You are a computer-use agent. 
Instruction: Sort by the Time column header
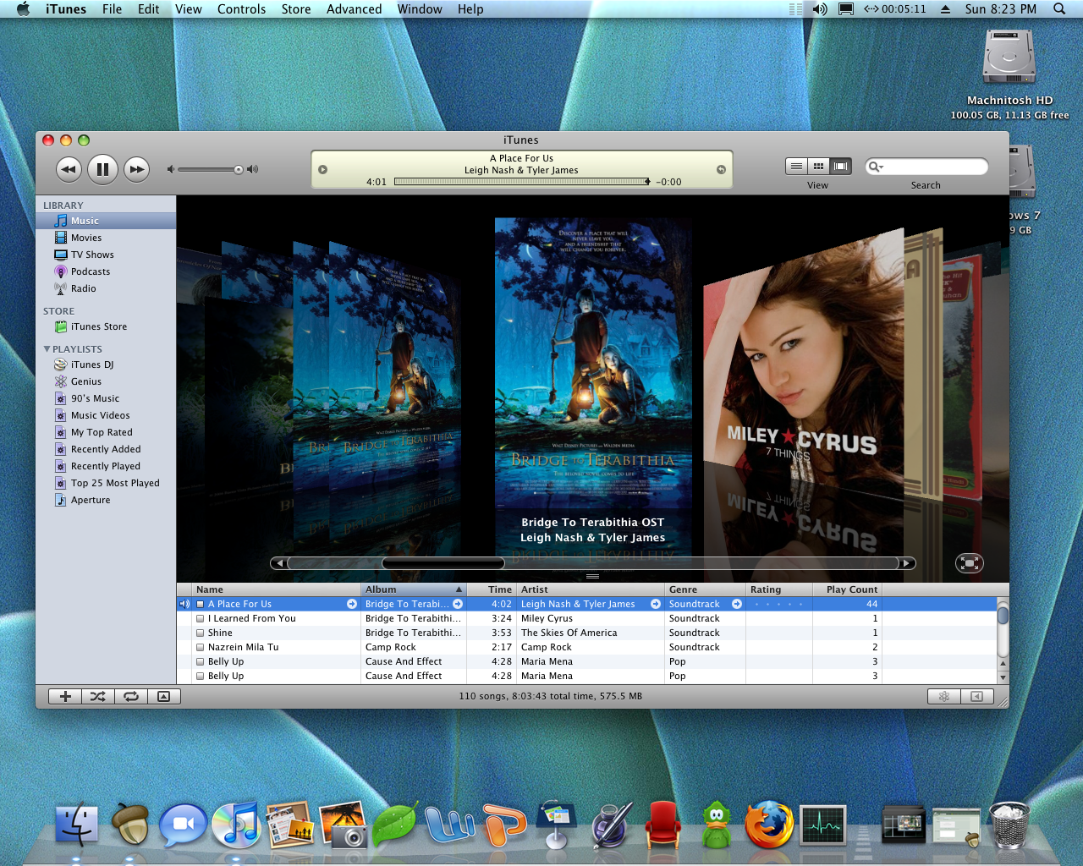(x=492, y=589)
